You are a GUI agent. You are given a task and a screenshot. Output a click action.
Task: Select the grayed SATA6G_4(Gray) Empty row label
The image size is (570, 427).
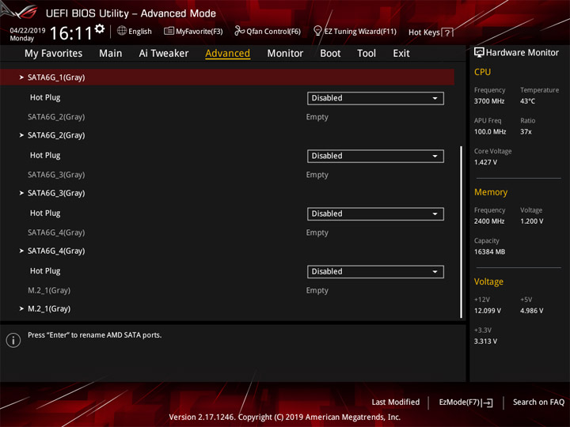(x=56, y=232)
